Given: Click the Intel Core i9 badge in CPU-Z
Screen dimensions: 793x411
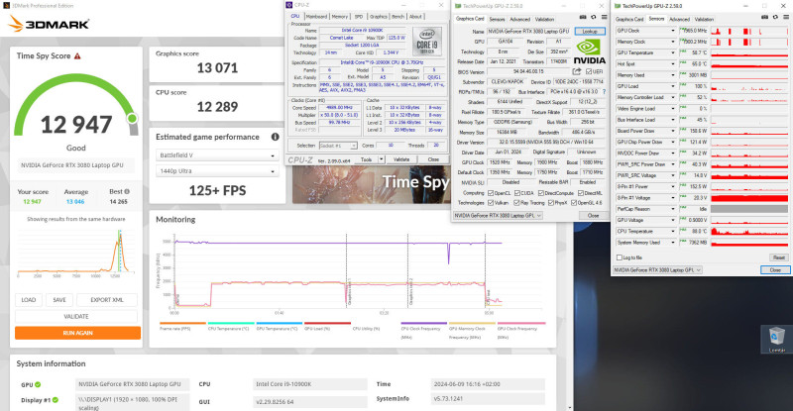Looking at the screenshot, I should (427, 42).
